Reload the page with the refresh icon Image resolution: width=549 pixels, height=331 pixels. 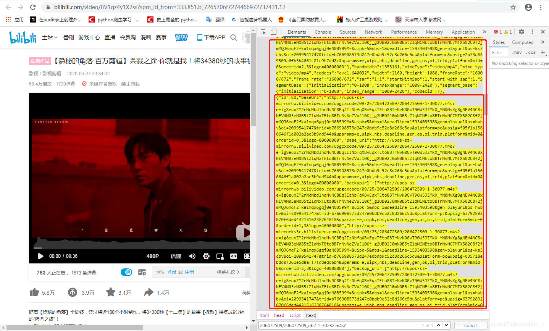click(33, 7)
